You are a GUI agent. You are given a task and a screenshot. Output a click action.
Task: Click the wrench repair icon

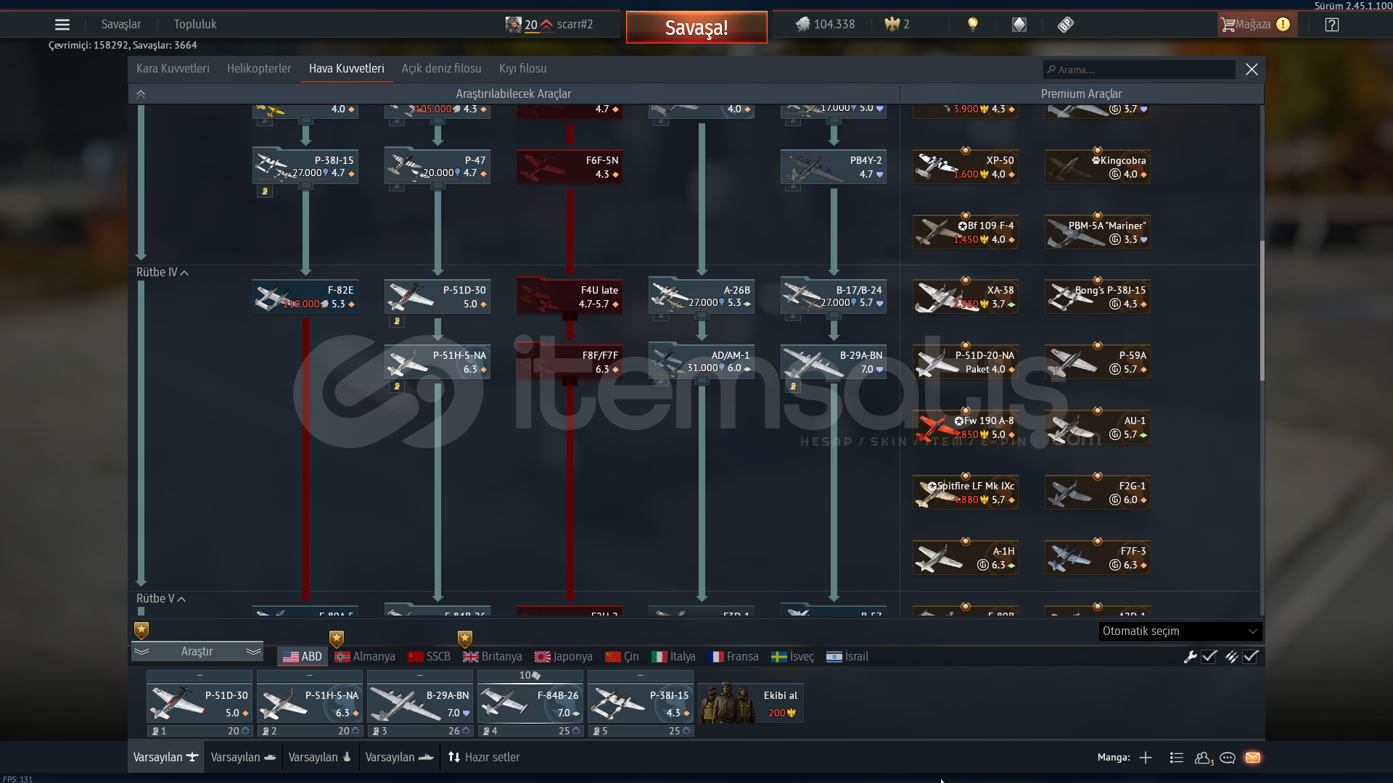pos(1190,657)
